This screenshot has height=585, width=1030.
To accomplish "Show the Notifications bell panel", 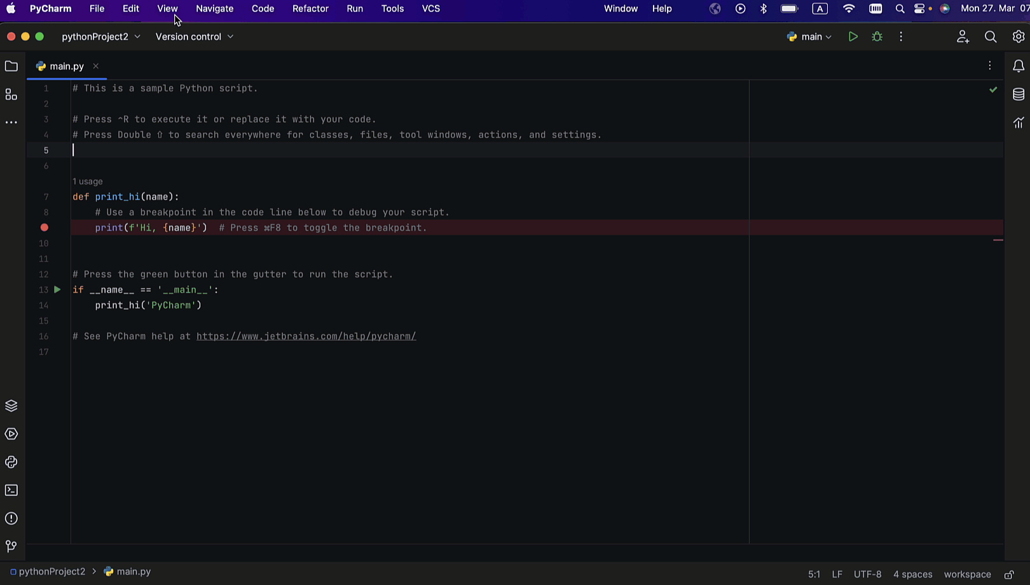I will [x=1018, y=66].
